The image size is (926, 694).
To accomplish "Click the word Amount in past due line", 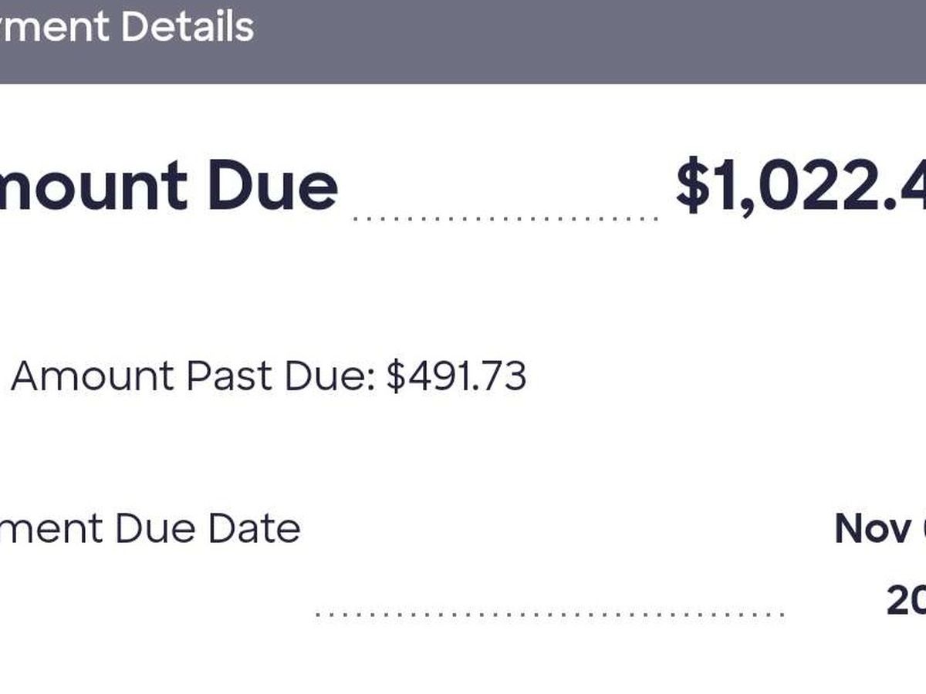I will pyautogui.click(x=93, y=376).
